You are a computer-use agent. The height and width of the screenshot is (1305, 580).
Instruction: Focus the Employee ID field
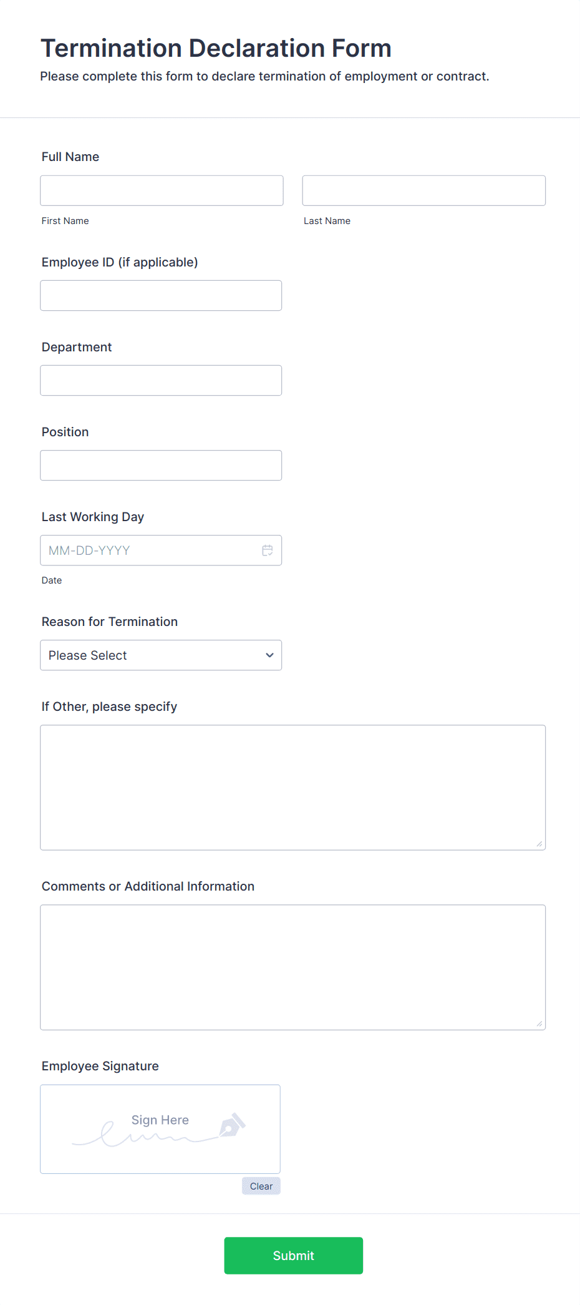coord(160,295)
